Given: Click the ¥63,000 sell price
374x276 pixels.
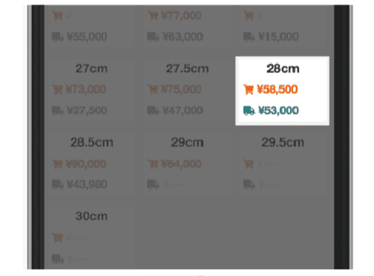Looking at the screenshot, I should 182,36.
